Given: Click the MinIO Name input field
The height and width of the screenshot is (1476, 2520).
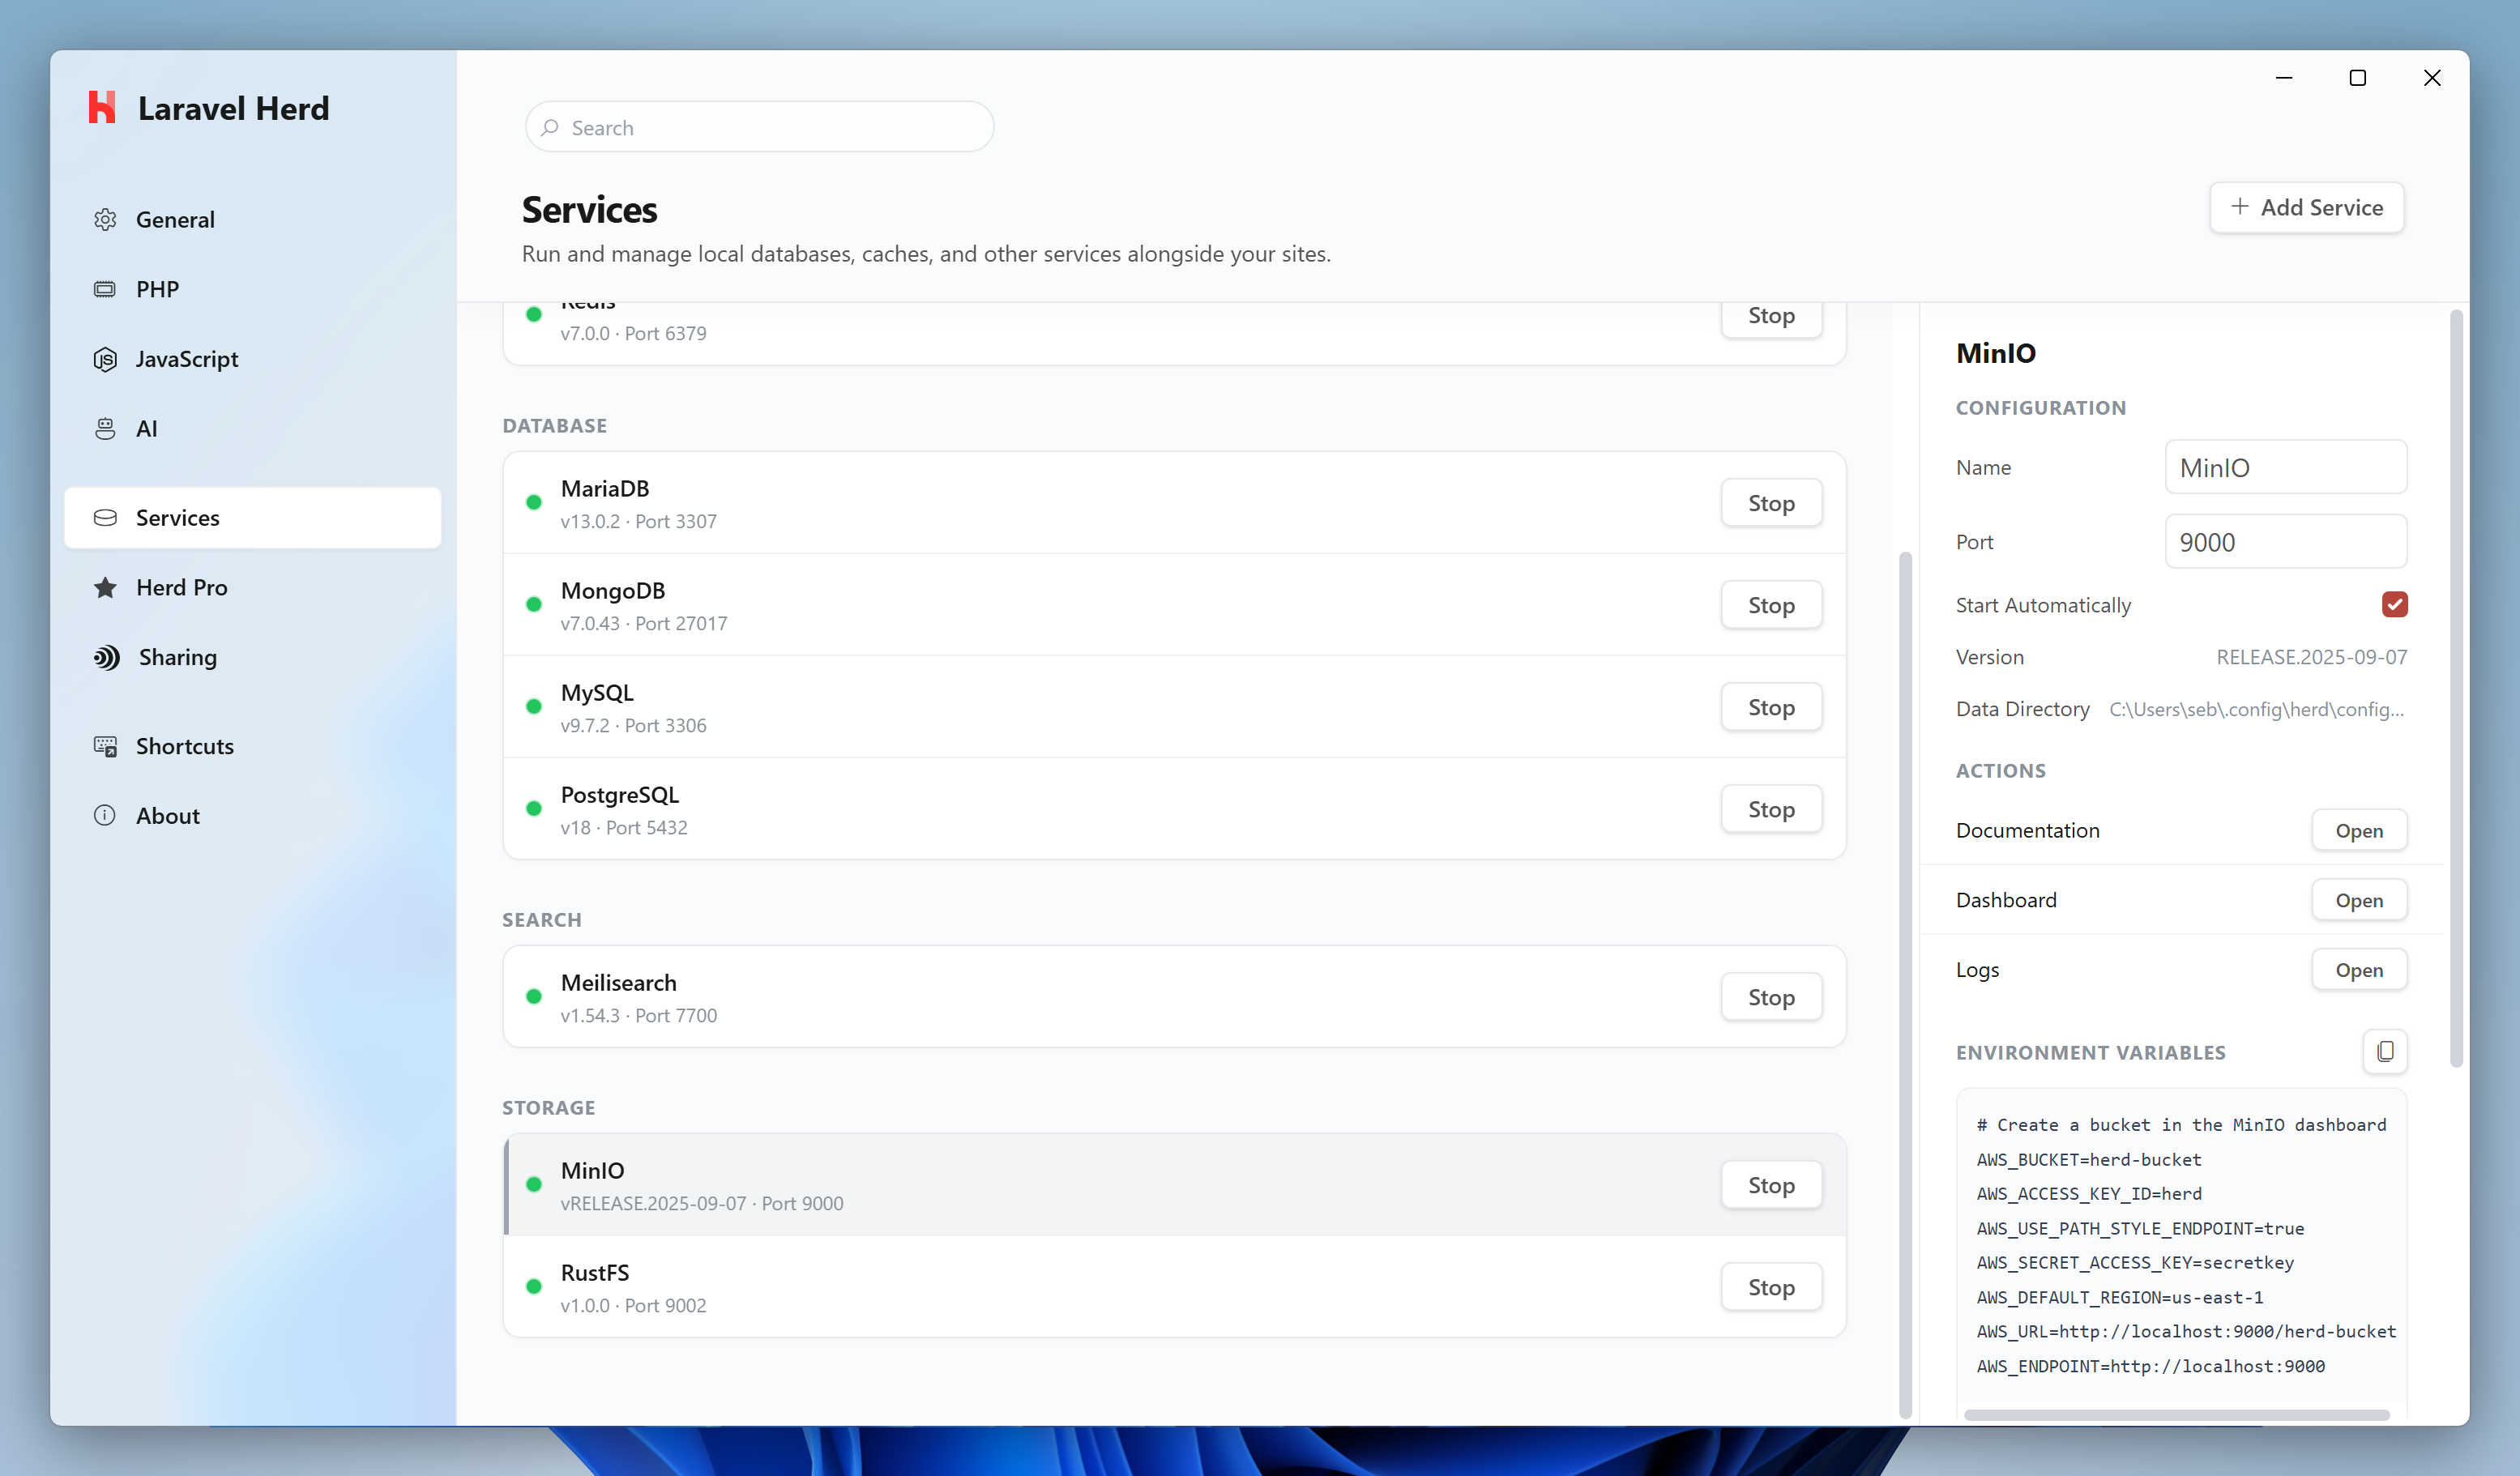Looking at the screenshot, I should point(2285,467).
